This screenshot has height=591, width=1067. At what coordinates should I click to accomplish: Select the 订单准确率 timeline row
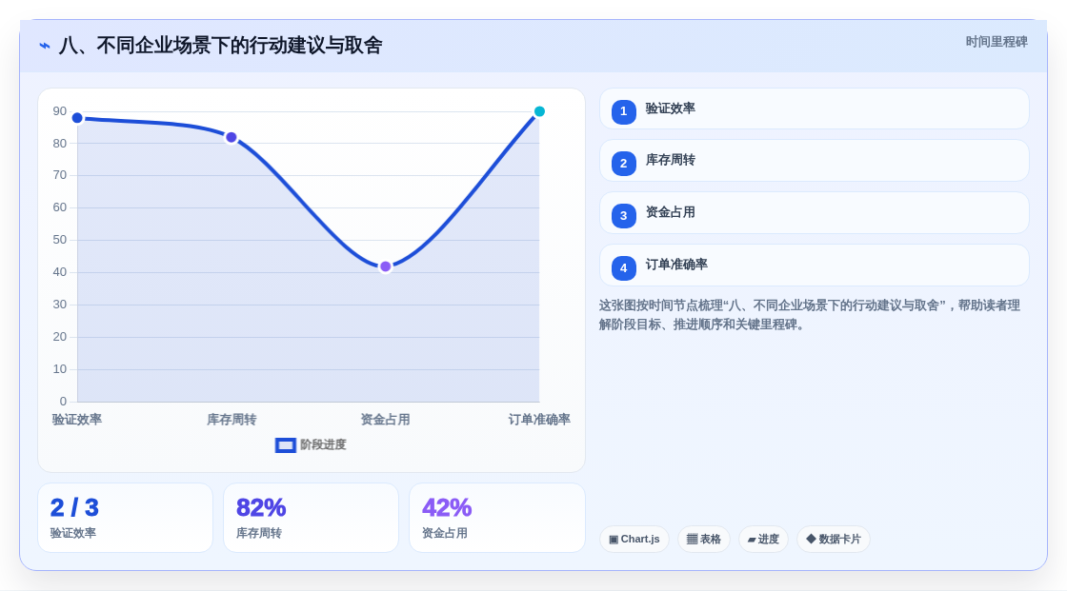(x=814, y=266)
